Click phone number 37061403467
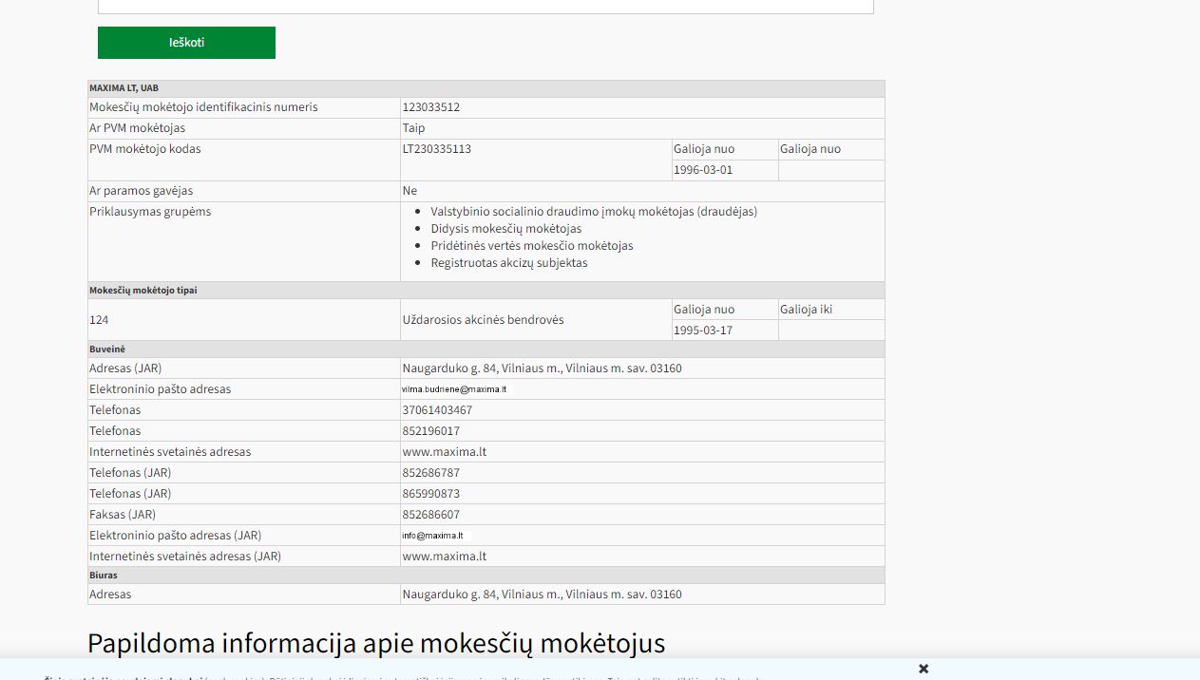Viewport: 1200px width, 680px height. (437, 410)
